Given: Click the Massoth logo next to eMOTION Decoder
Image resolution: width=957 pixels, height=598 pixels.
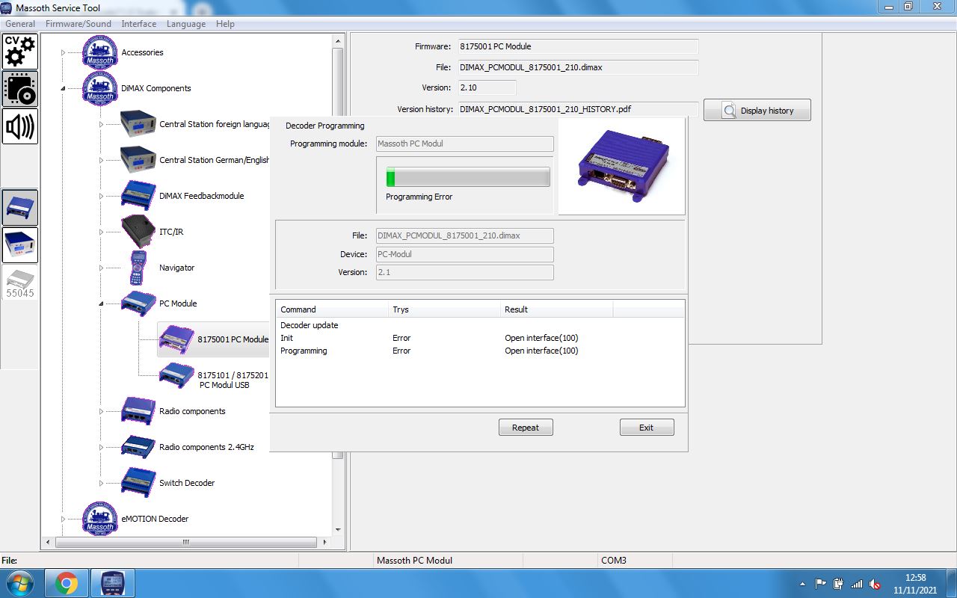Looking at the screenshot, I should [99, 519].
